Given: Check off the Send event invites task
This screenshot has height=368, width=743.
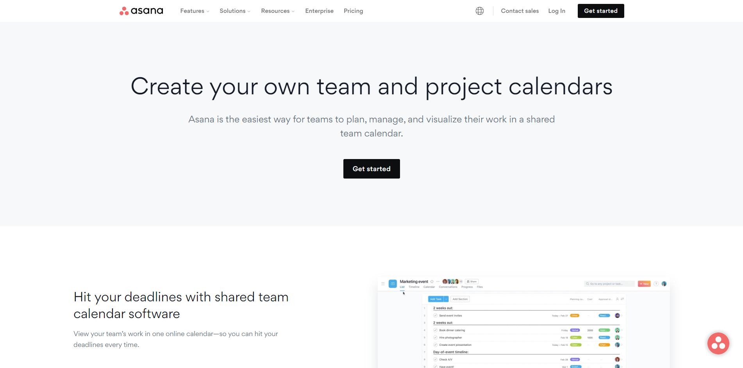Looking at the screenshot, I should [435, 315].
